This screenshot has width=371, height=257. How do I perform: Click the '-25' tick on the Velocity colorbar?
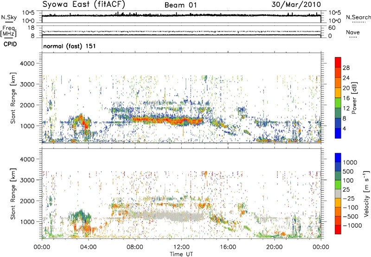coord(350,199)
